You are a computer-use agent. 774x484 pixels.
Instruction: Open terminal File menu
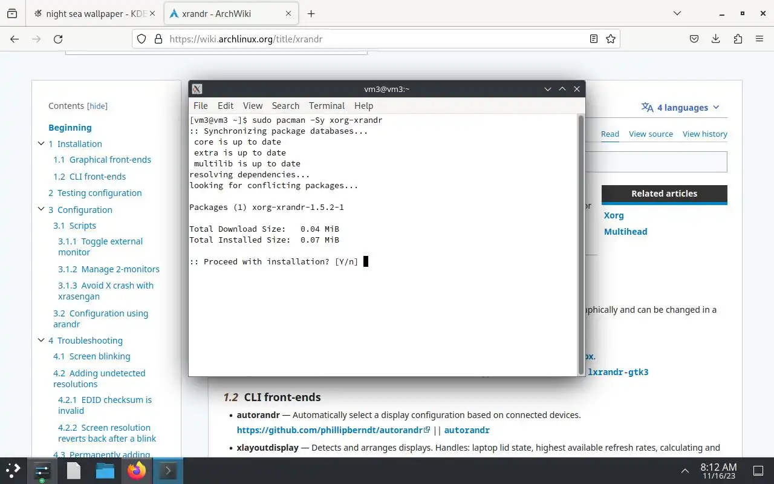[200, 105]
